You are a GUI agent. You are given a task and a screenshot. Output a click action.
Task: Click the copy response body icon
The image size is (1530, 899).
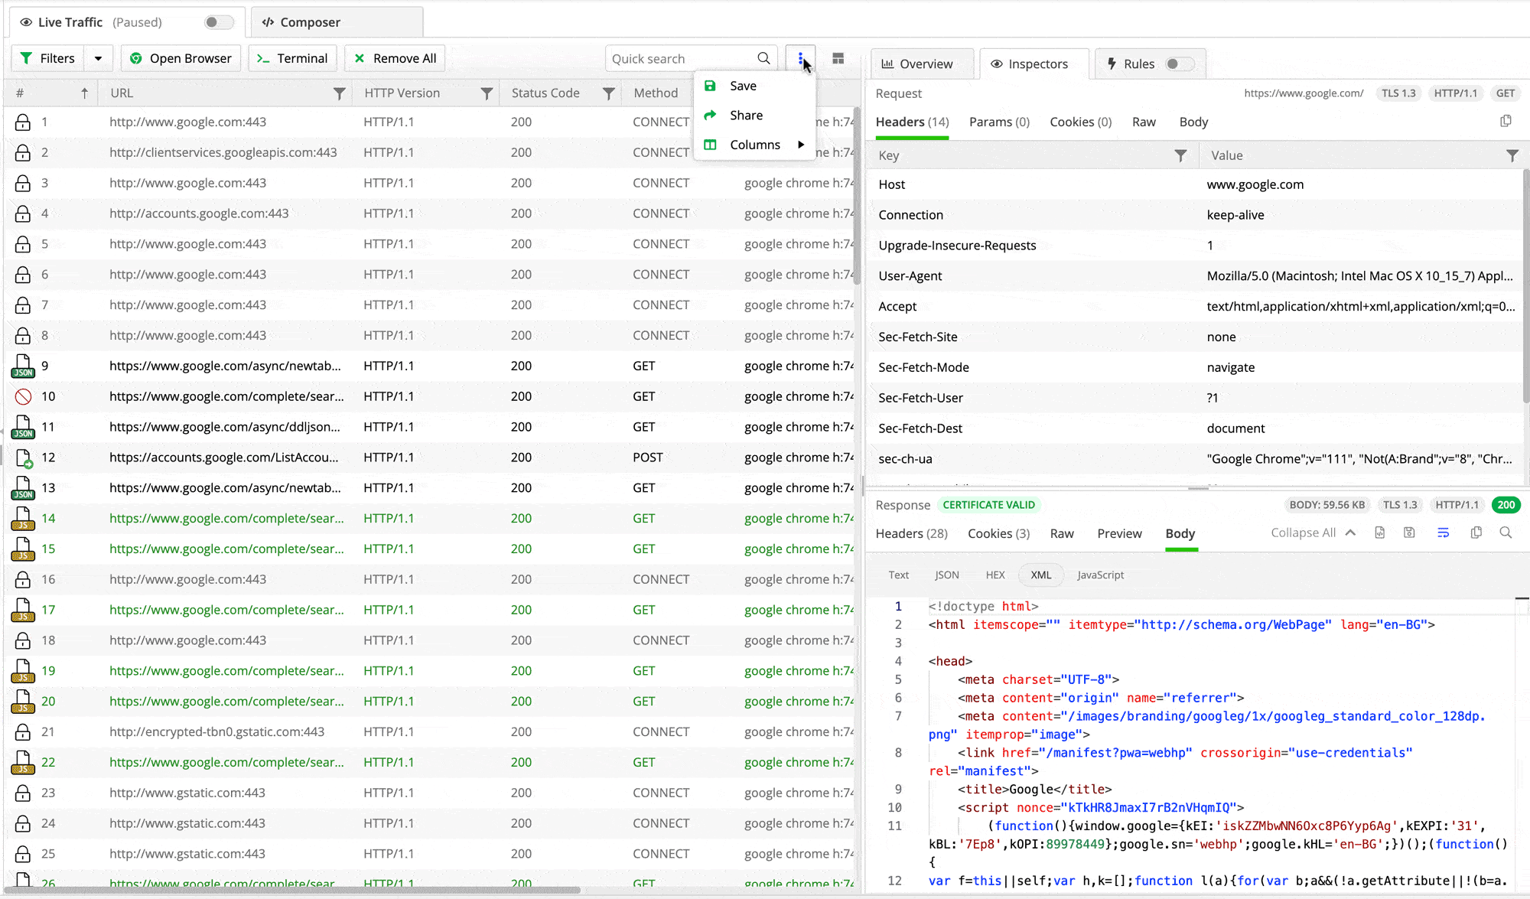(1476, 533)
